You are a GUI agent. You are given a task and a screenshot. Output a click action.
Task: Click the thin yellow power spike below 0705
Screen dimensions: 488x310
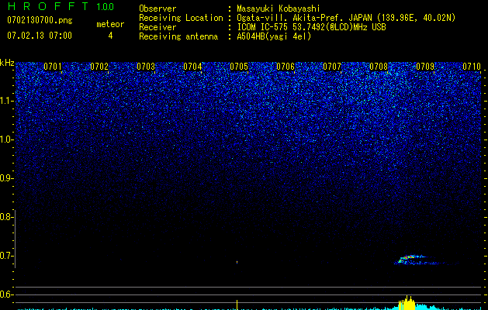[x=237, y=305]
